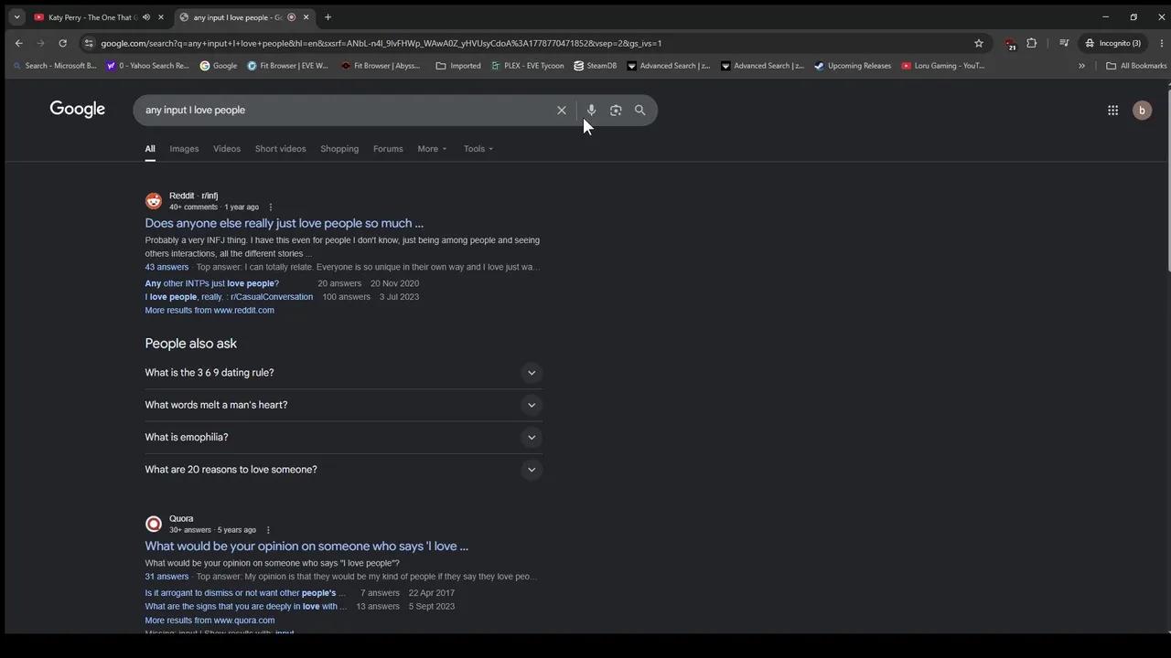Expand 'What is the 3 6 9 dating rule?'
The width and height of the screenshot is (1171, 658).
click(x=343, y=373)
